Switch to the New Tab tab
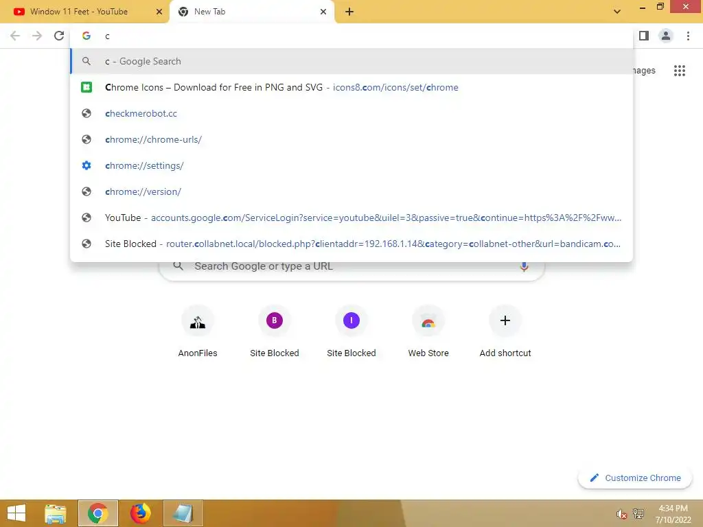Viewport: 703px width, 527px height. (x=252, y=12)
